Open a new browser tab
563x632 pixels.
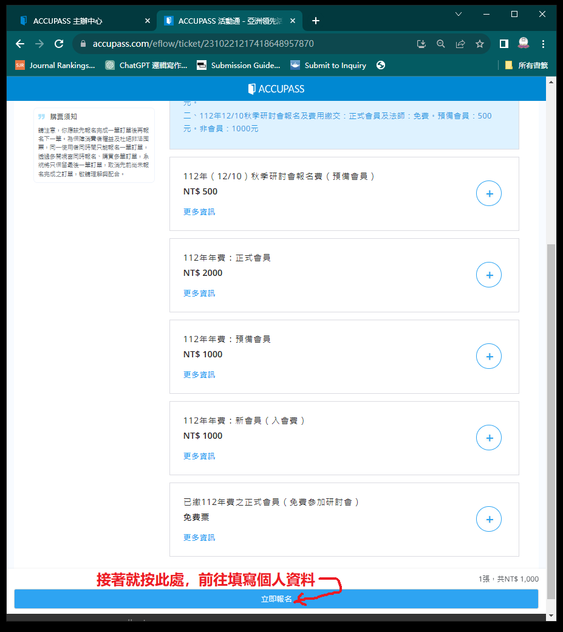tap(315, 21)
